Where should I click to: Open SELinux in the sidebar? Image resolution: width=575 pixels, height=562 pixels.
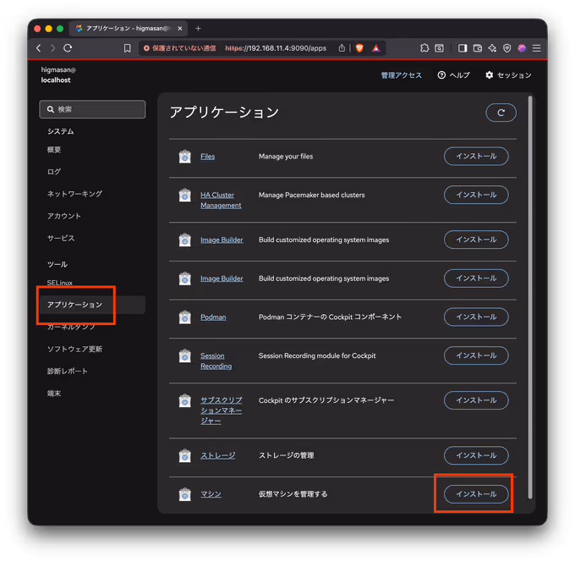click(x=60, y=283)
